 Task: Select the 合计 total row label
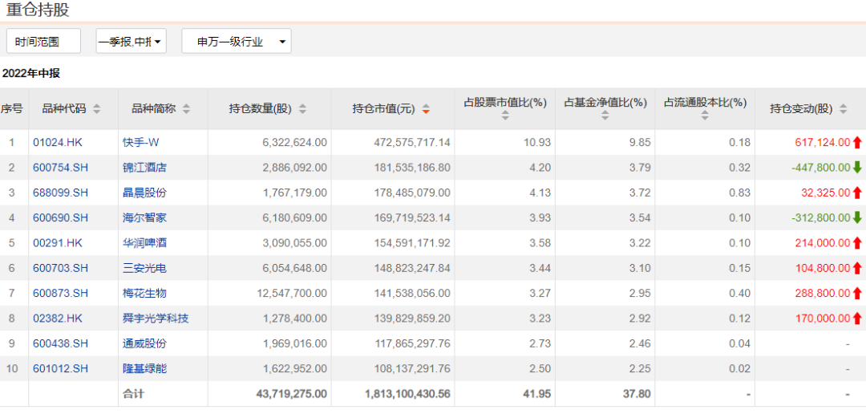133,394
